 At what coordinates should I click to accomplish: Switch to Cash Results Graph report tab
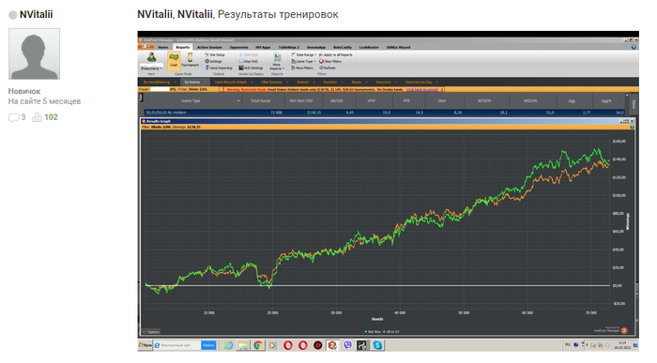point(231,82)
